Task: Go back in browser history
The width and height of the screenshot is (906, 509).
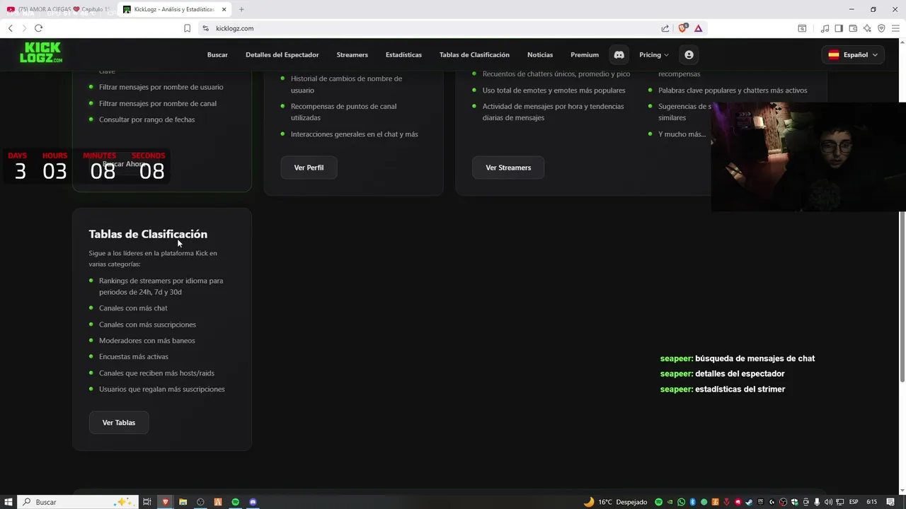Action: (10, 28)
